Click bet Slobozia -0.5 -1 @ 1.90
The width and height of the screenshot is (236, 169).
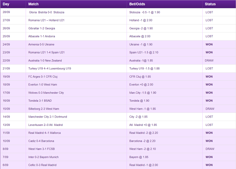pos(145,12)
